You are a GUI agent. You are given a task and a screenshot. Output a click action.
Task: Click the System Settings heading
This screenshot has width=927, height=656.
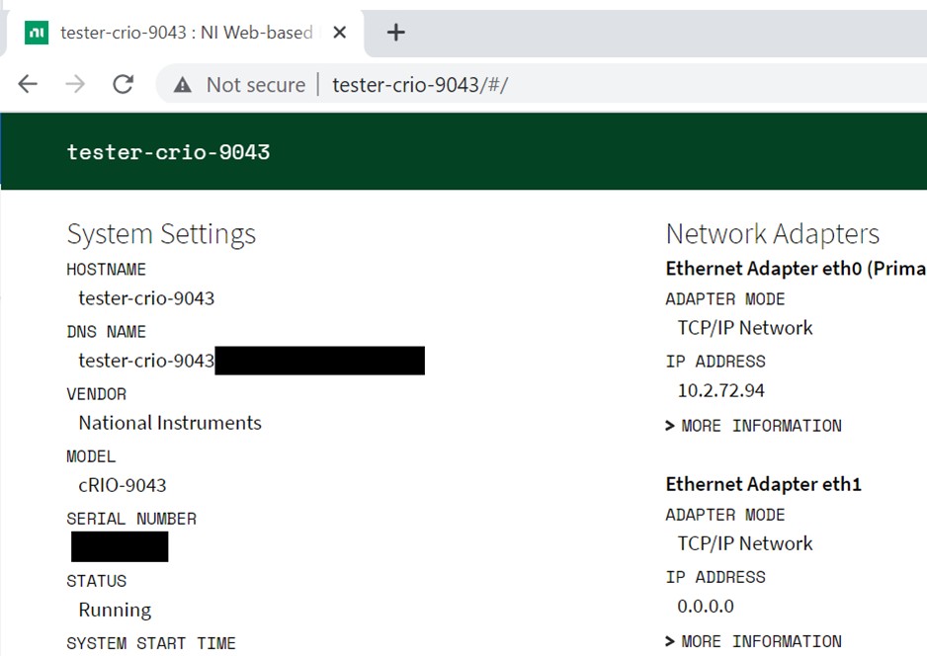[161, 234]
